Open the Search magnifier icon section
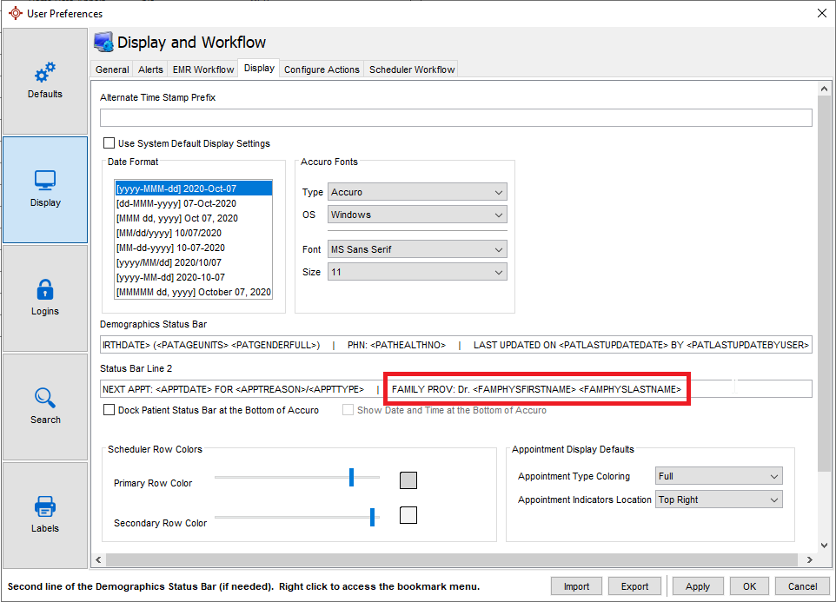The image size is (836, 602). coord(45,398)
